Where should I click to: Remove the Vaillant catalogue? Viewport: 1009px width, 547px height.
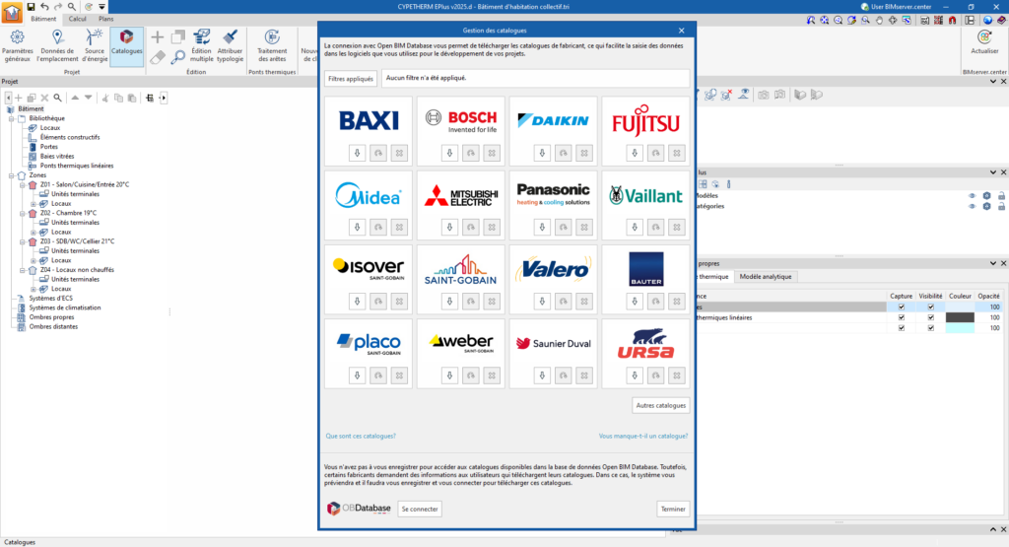pyautogui.click(x=677, y=227)
